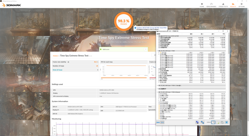Click the FPS for each loop chart
The image size is (249, 136).
click(x=124, y=70)
